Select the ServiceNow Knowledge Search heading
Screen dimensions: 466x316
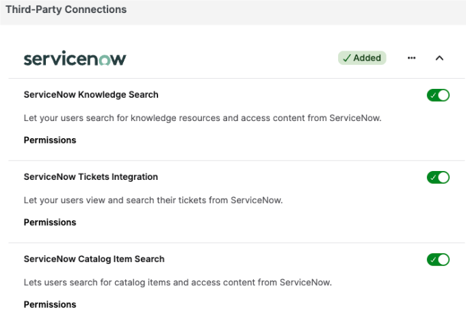point(91,95)
